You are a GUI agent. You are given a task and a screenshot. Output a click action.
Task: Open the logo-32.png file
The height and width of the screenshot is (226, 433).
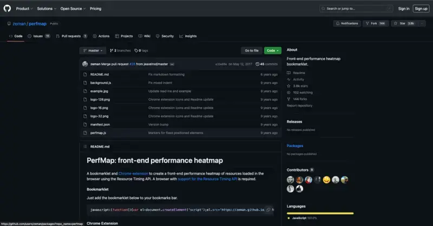click(x=99, y=116)
